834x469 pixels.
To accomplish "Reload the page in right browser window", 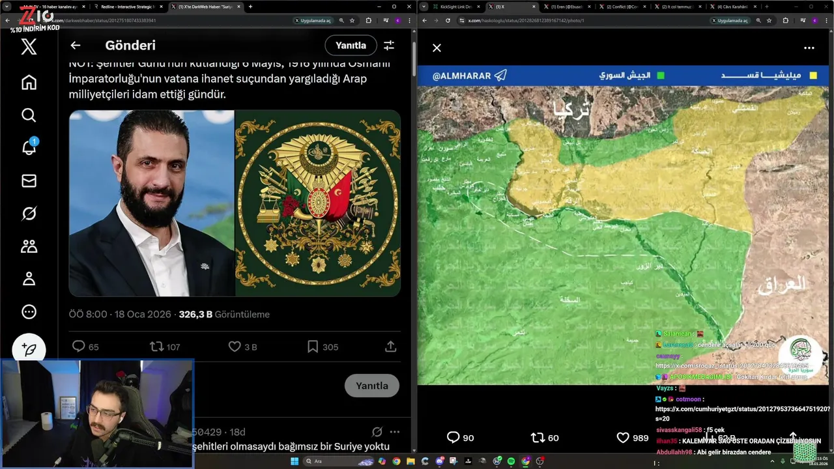I will pos(448,20).
